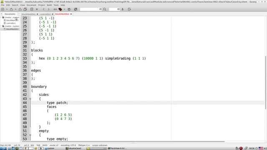Screen dimensions: 267x150
Task: Open the View menu
Action: (22, 5)
